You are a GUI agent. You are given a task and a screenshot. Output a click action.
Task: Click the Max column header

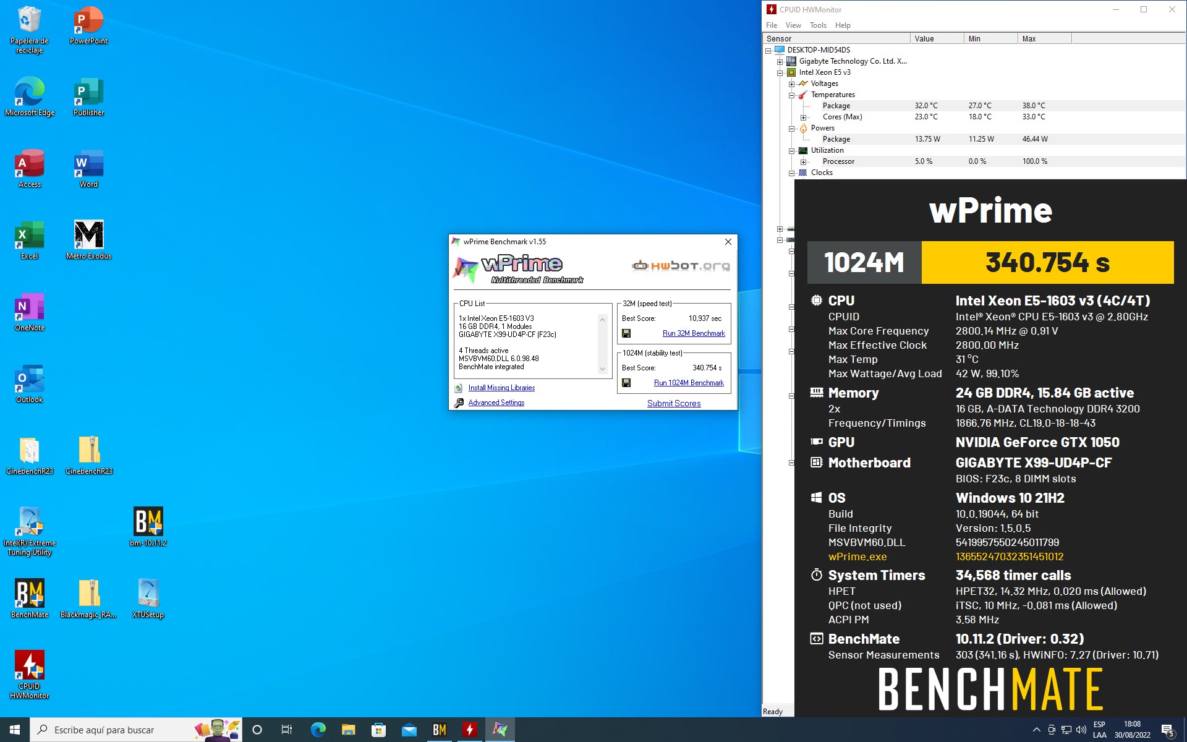pyautogui.click(x=1044, y=38)
